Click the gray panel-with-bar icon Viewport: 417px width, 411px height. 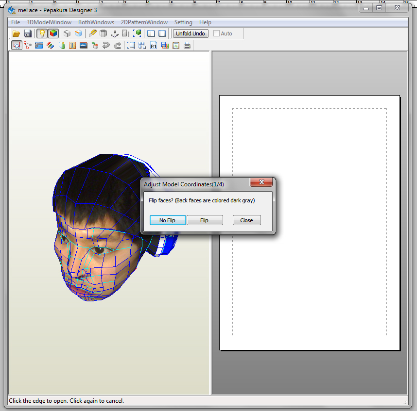coord(125,33)
